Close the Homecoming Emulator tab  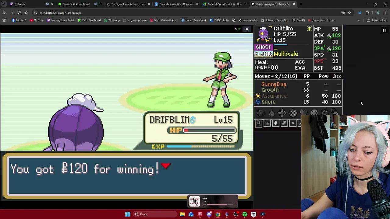click(294, 4)
